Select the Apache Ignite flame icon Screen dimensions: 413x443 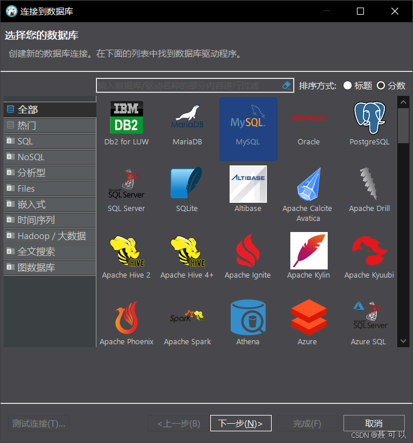click(x=248, y=251)
